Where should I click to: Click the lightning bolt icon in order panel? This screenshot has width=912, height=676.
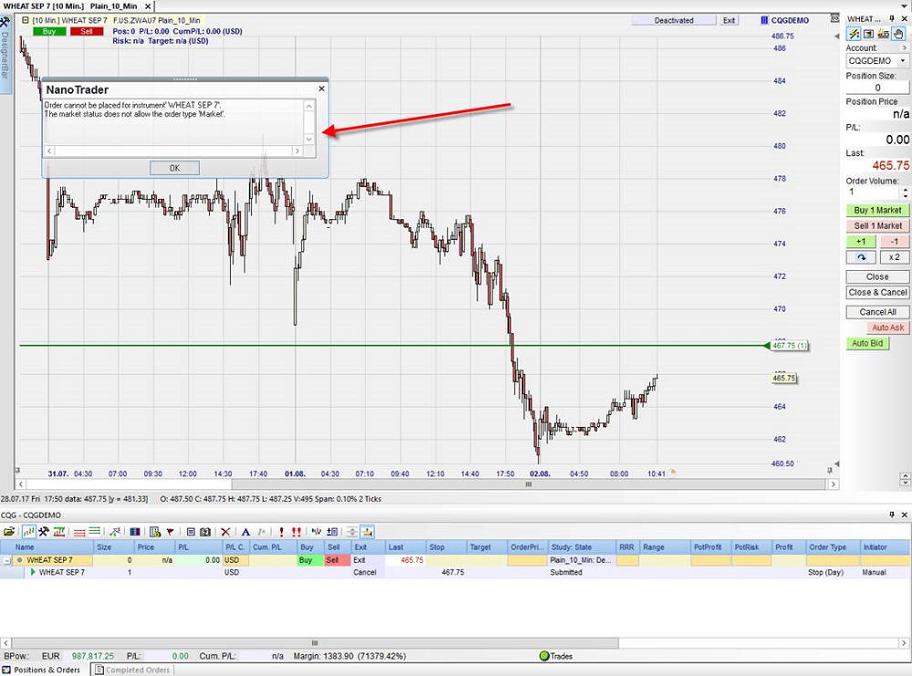coord(855,34)
